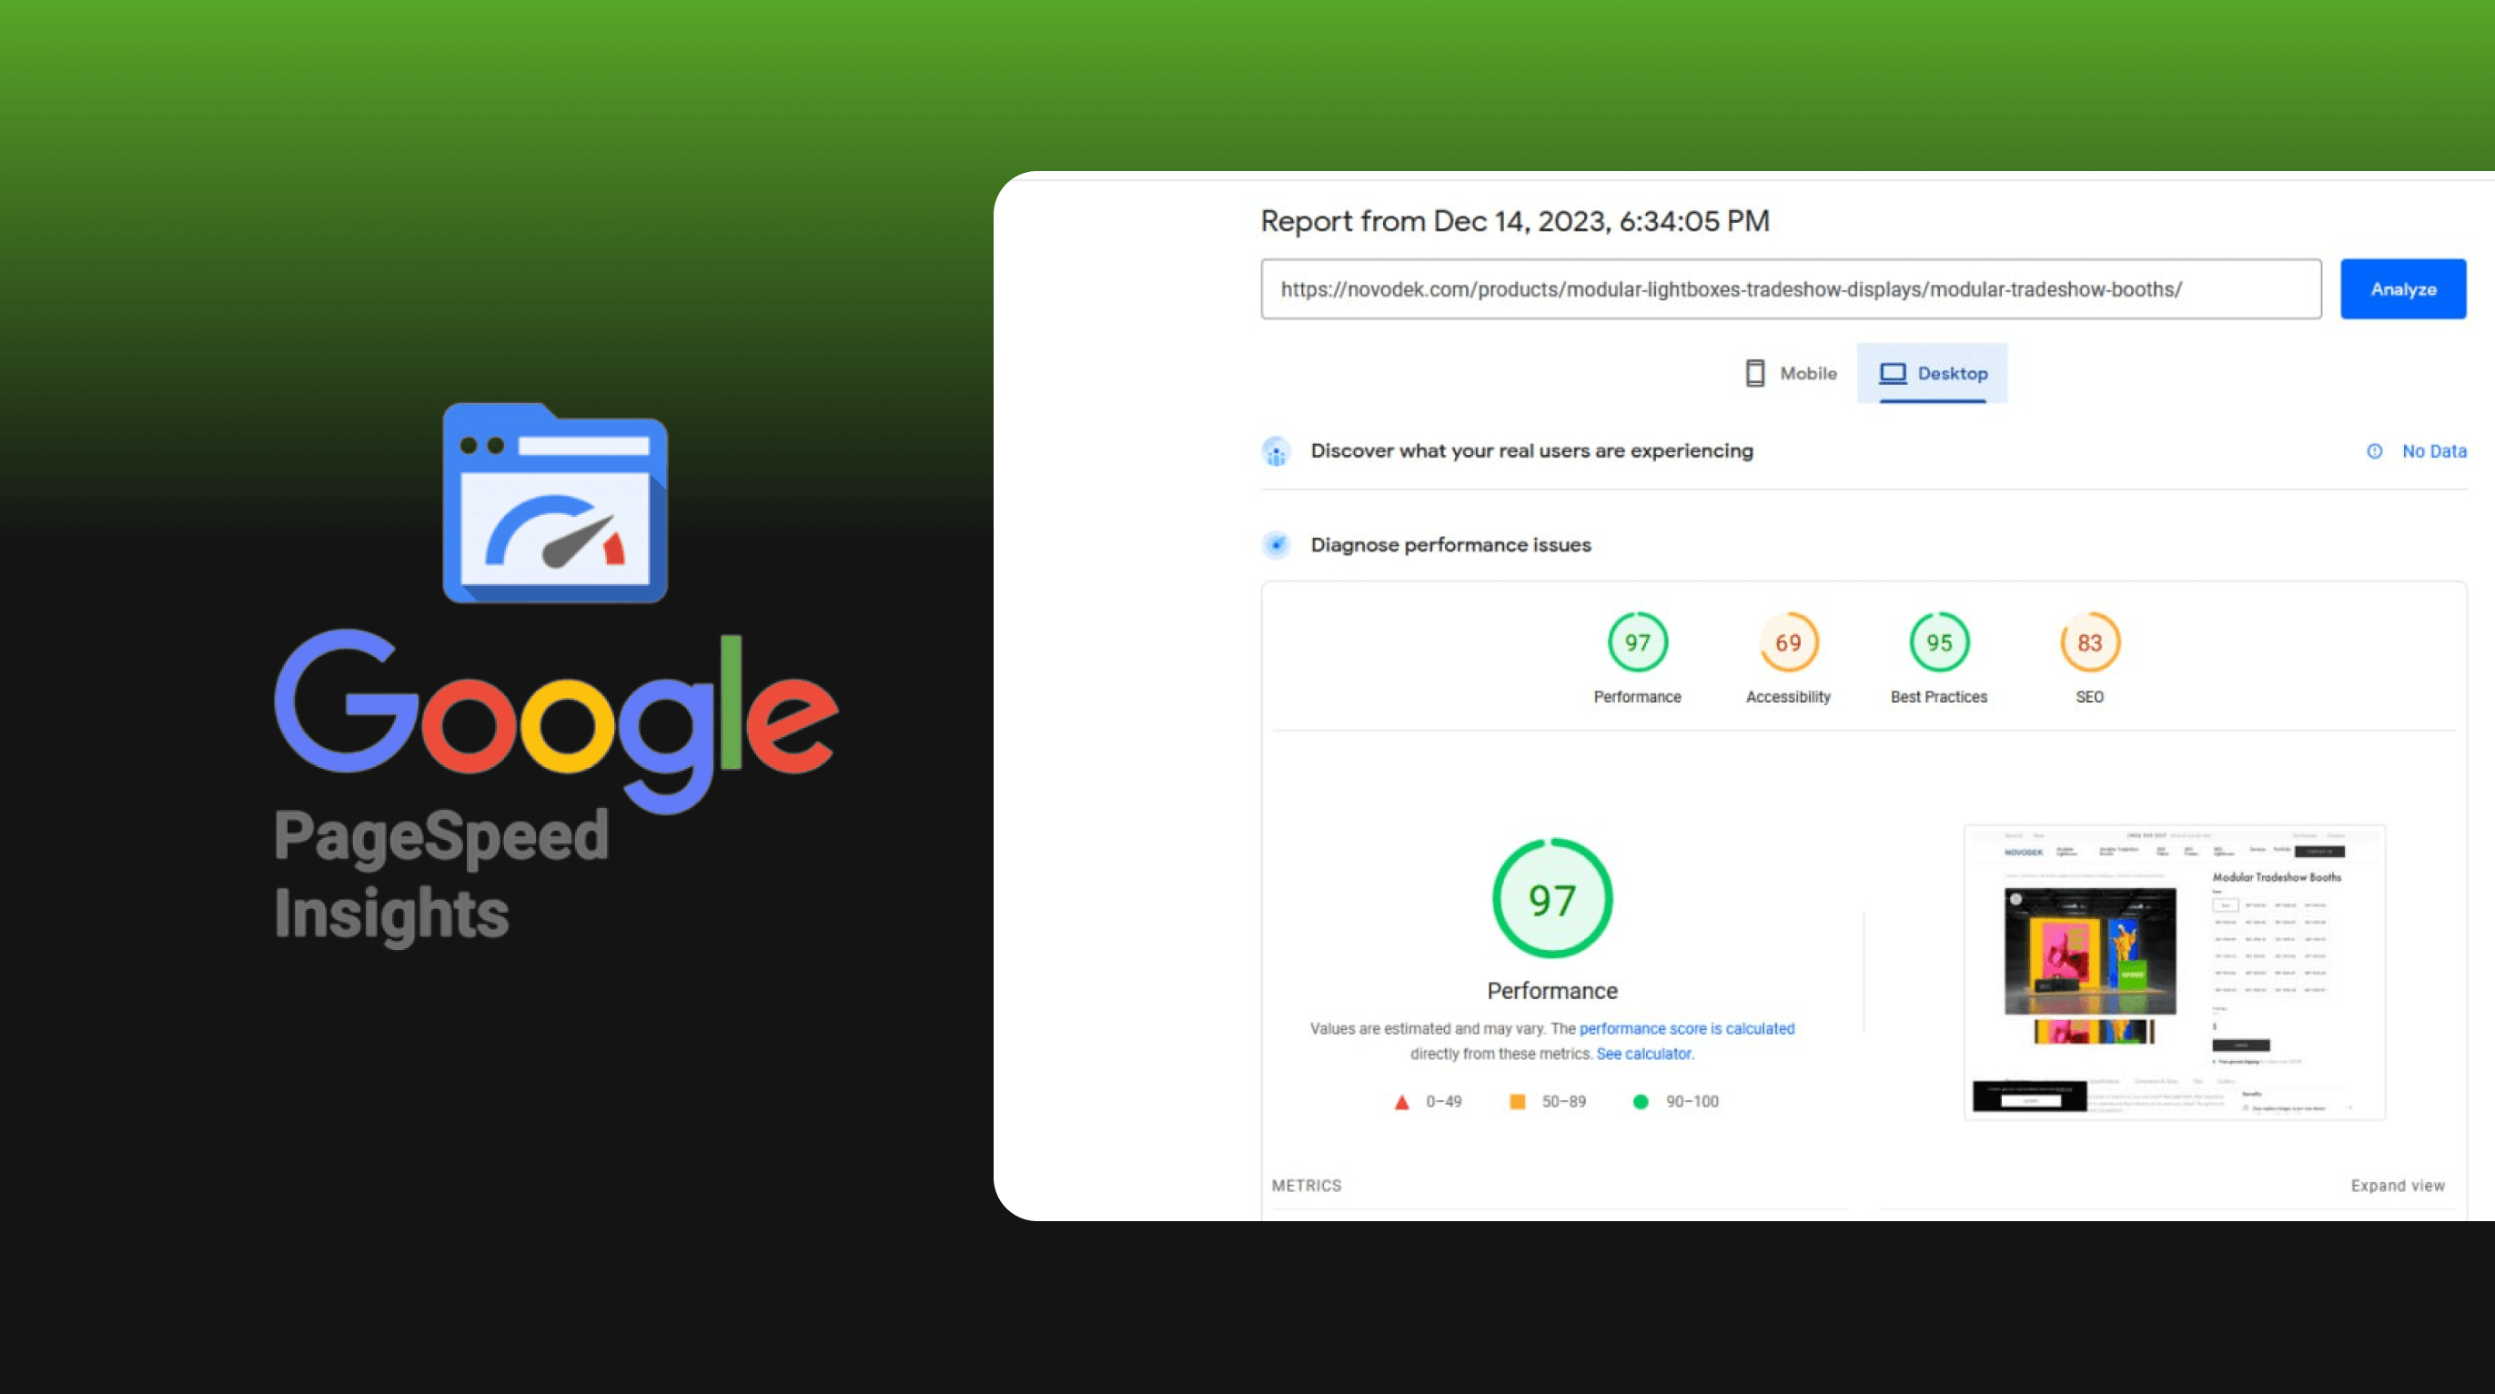This screenshot has width=2495, height=1394.
Task: Click the page screenshot thumbnail
Action: [2174, 972]
